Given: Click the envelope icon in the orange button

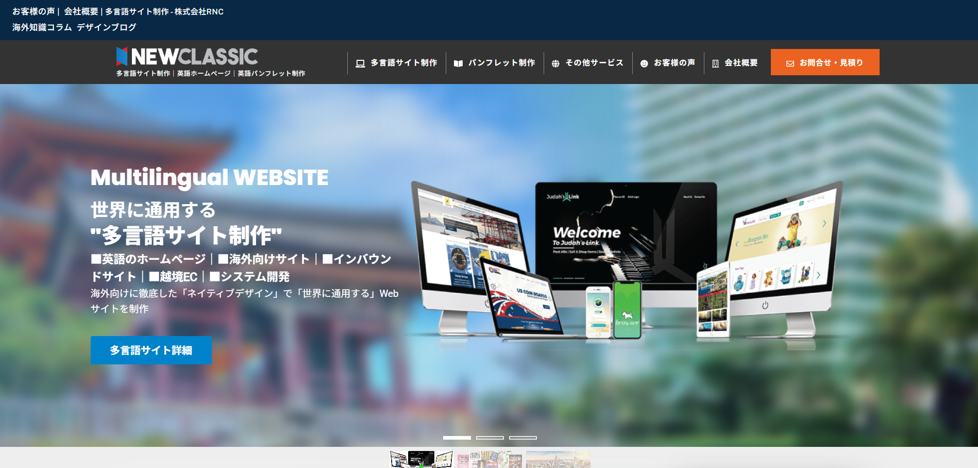Looking at the screenshot, I should 790,63.
